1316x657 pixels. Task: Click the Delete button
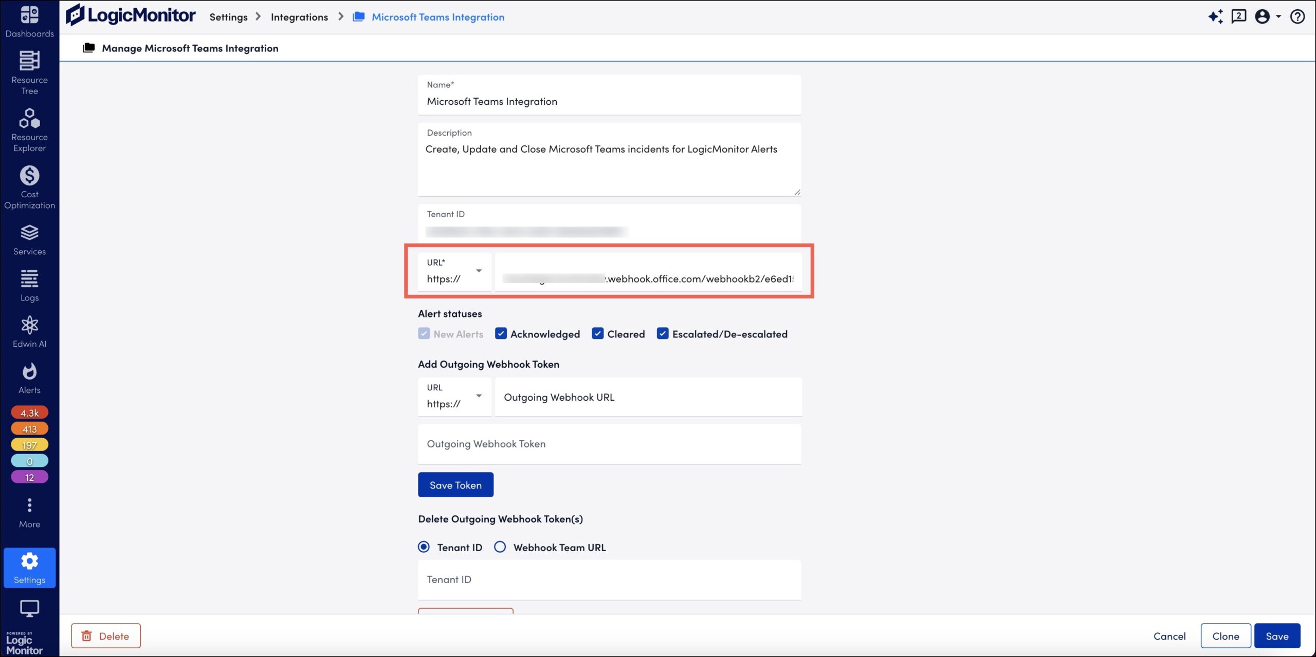(106, 636)
